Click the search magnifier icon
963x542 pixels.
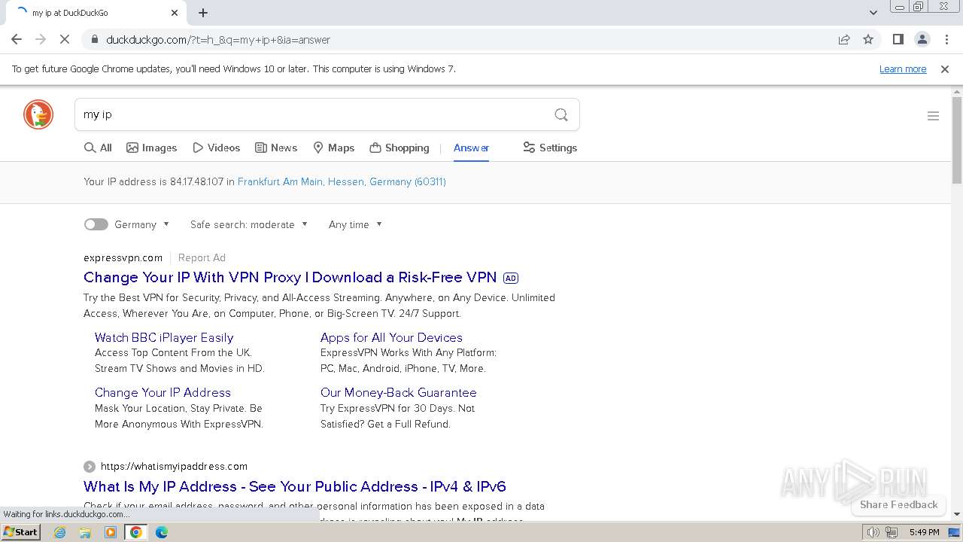point(561,114)
